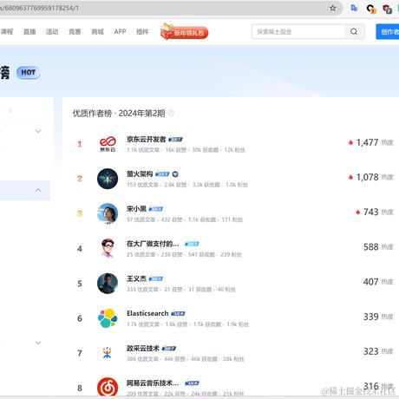399x399 pixels.
Task: Click the search magnifier button
Action: (x=354, y=31)
